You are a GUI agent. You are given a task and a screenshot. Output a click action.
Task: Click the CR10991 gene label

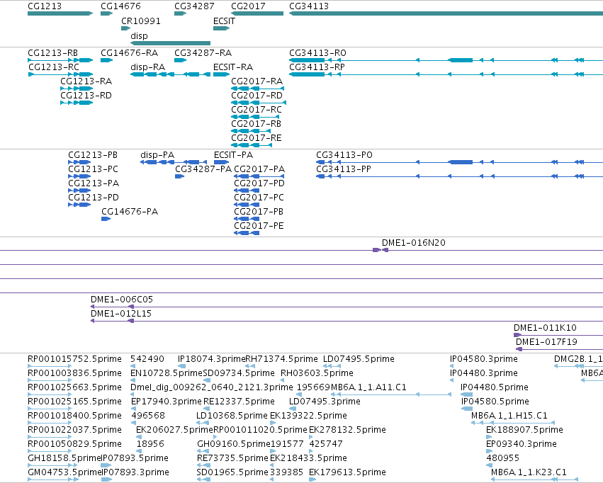141,21
